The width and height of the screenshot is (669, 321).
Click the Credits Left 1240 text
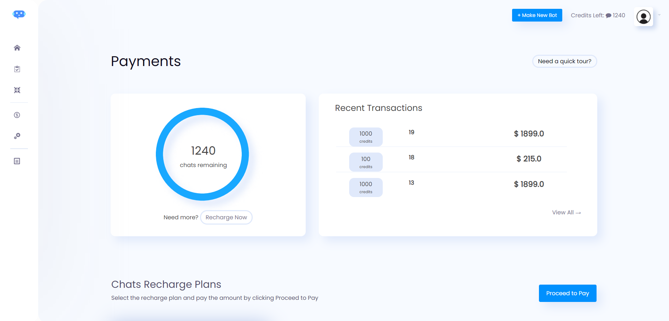coord(598,16)
